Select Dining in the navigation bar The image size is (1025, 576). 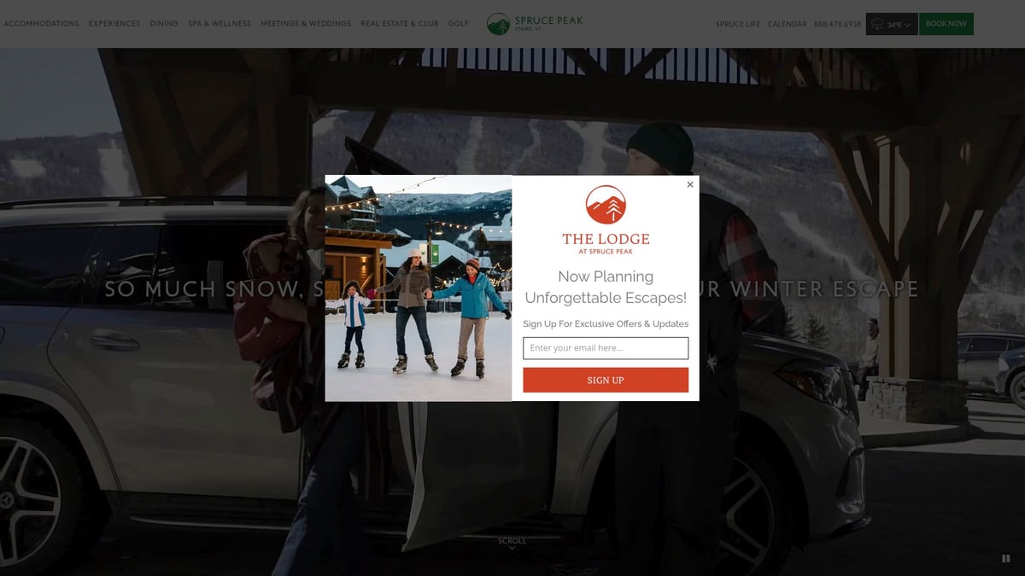(x=164, y=24)
